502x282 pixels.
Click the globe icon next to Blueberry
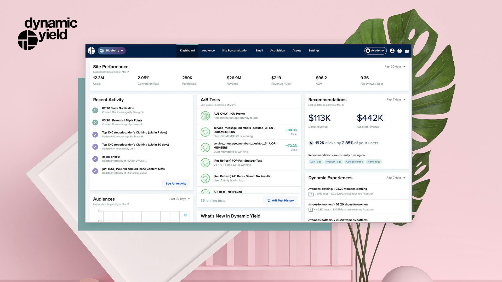click(x=102, y=51)
